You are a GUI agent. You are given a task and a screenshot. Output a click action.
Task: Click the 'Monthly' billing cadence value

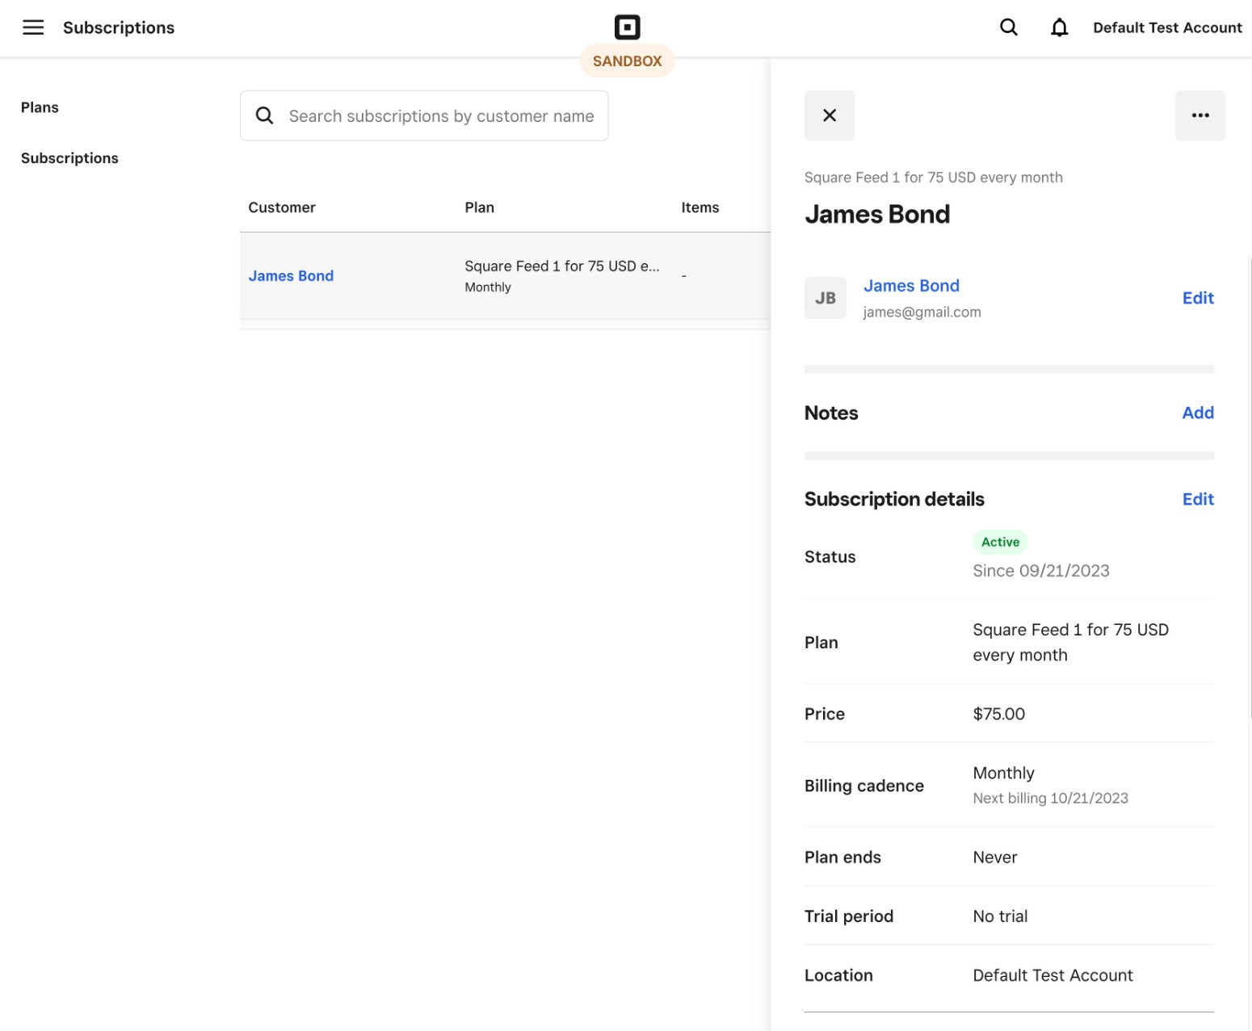(1003, 773)
